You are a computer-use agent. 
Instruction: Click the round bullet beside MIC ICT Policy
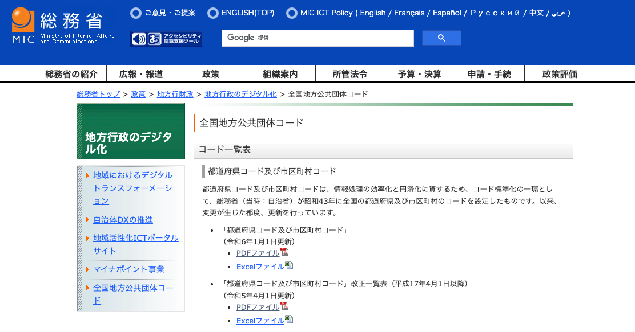(x=292, y=13)
